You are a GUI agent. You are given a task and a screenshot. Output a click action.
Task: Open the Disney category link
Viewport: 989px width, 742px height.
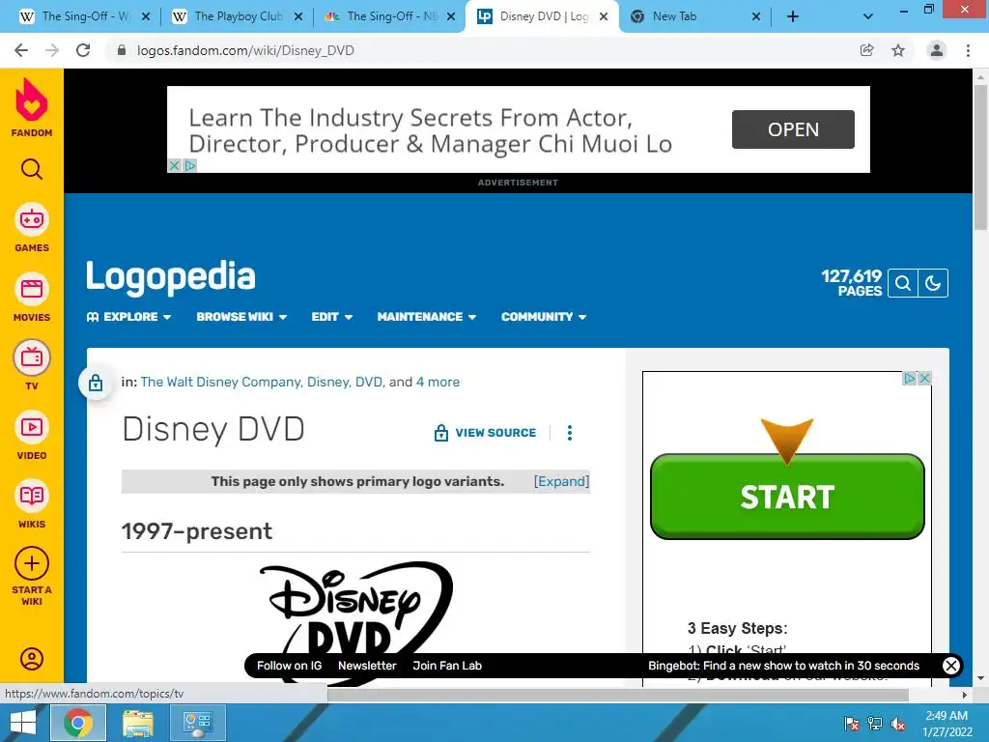(328, 382)
